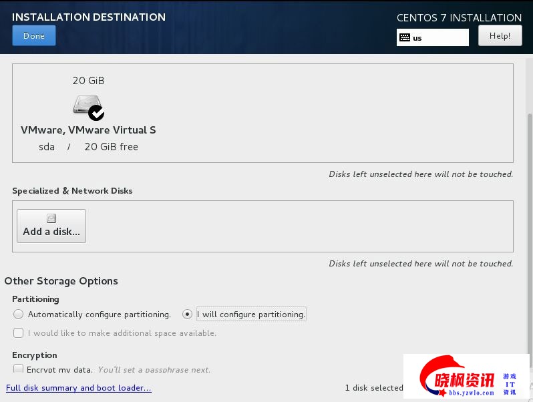Open the Help! dialog
Image resolution: width=533 pixels, height=402 pixels.
pyautogui.click(x=500, y=36)
